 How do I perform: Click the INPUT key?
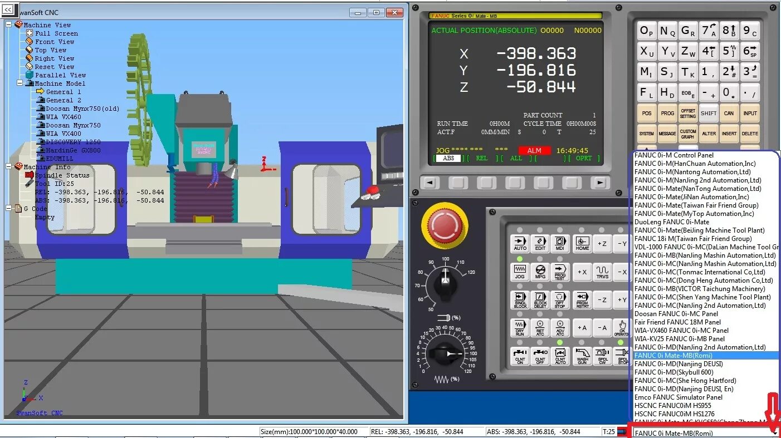tap(750, 113)
